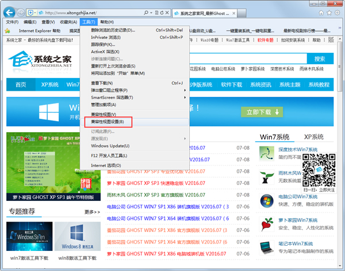This screenshot has width=345, height=271.
Task: Select 删除浏览的历史记录(D) menu entry
Action: click(x=134, y=30)
